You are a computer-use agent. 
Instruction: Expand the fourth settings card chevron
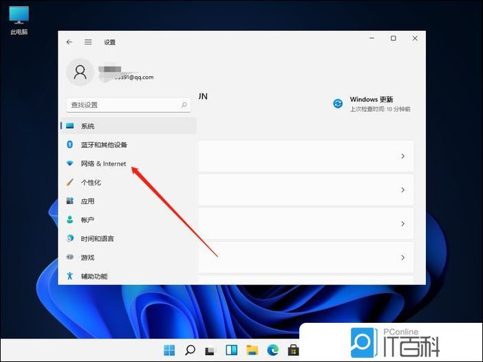tap(403, 258)
